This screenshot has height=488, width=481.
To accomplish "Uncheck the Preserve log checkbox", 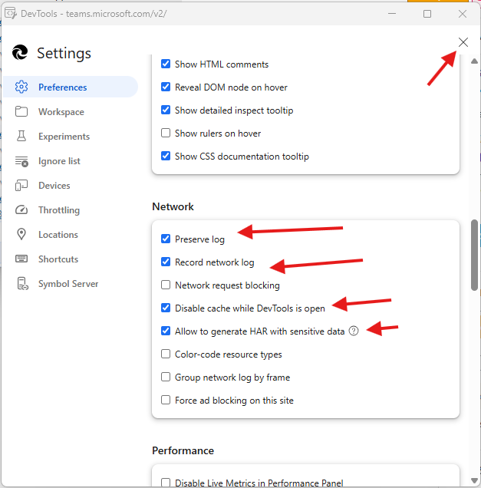I will (166, 239).
